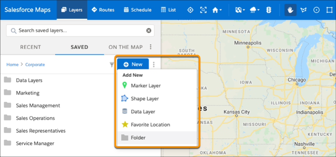Click the WISCONSIN state label

coord(280,51)
